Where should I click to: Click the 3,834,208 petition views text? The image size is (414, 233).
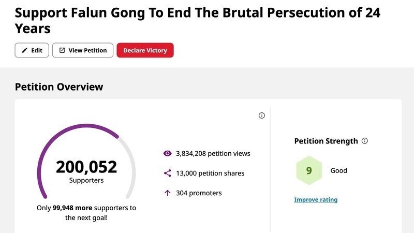[x=213, y=153]
